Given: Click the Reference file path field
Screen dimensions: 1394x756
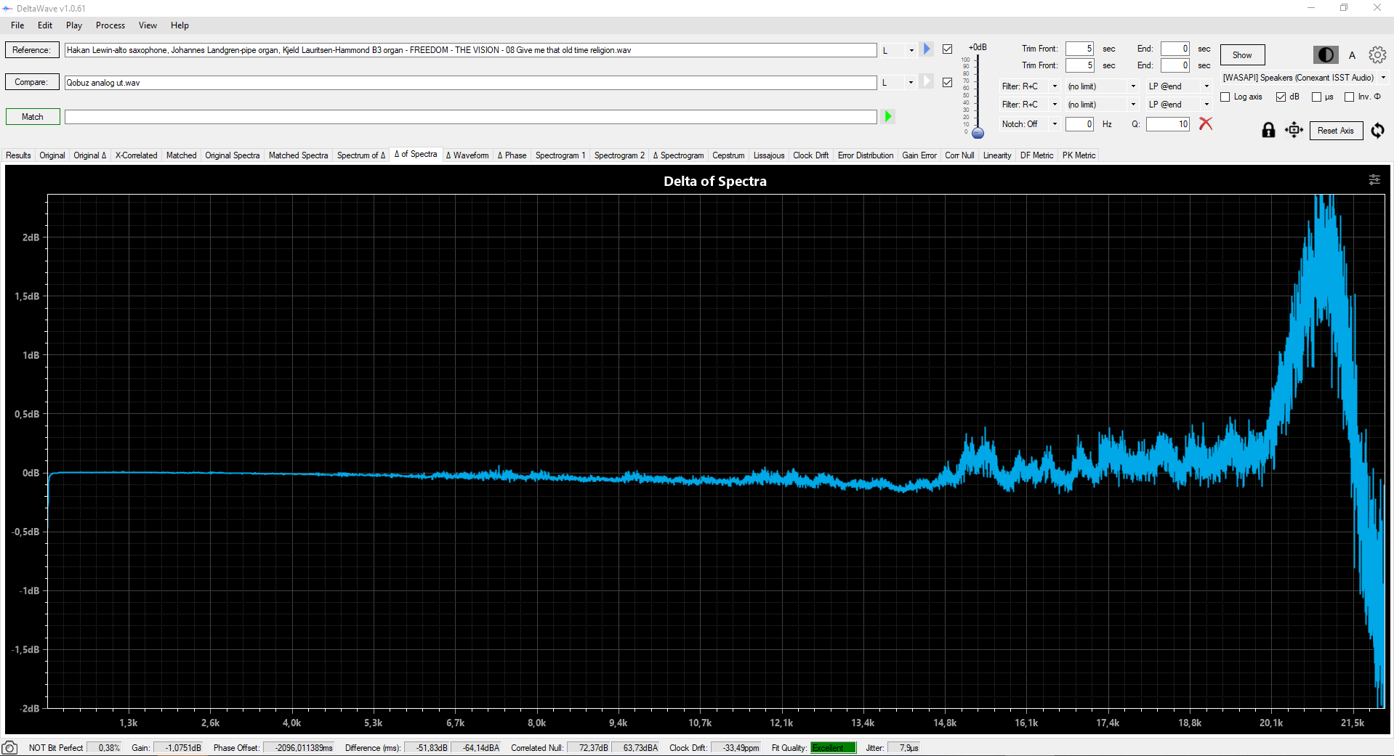Looking at the screenshot, I should point(470,50).
